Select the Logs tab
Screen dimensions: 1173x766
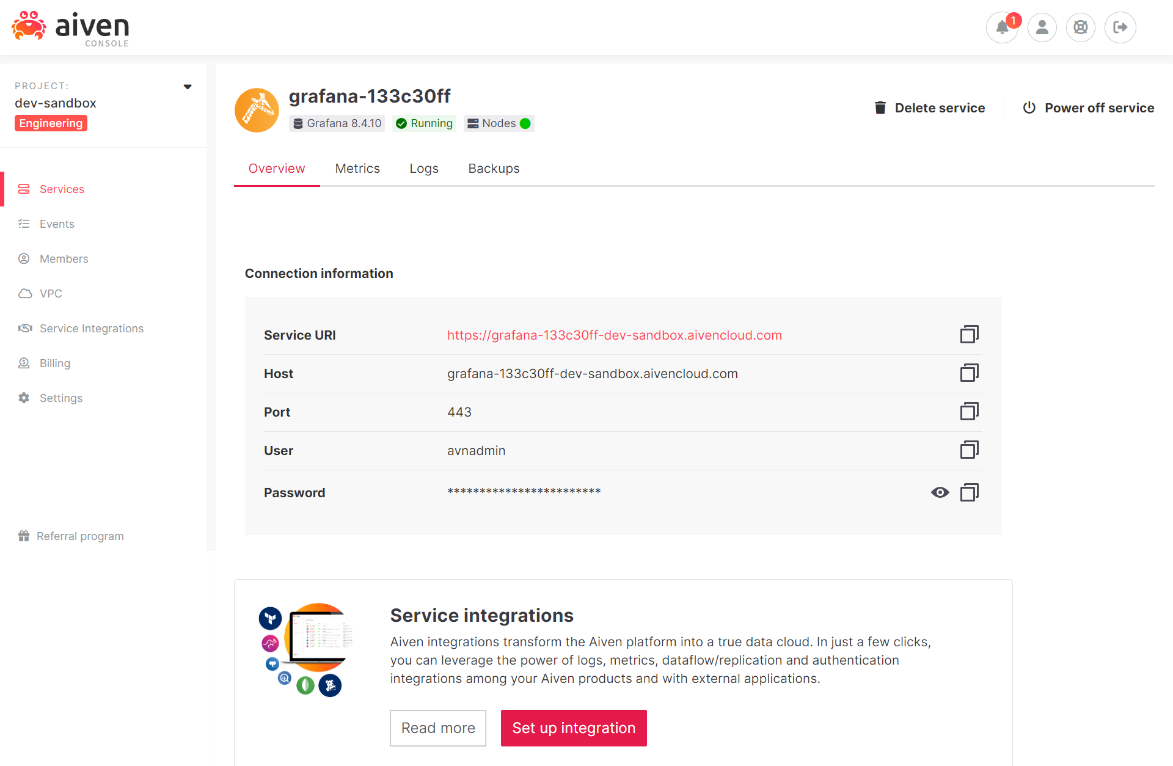424,169
